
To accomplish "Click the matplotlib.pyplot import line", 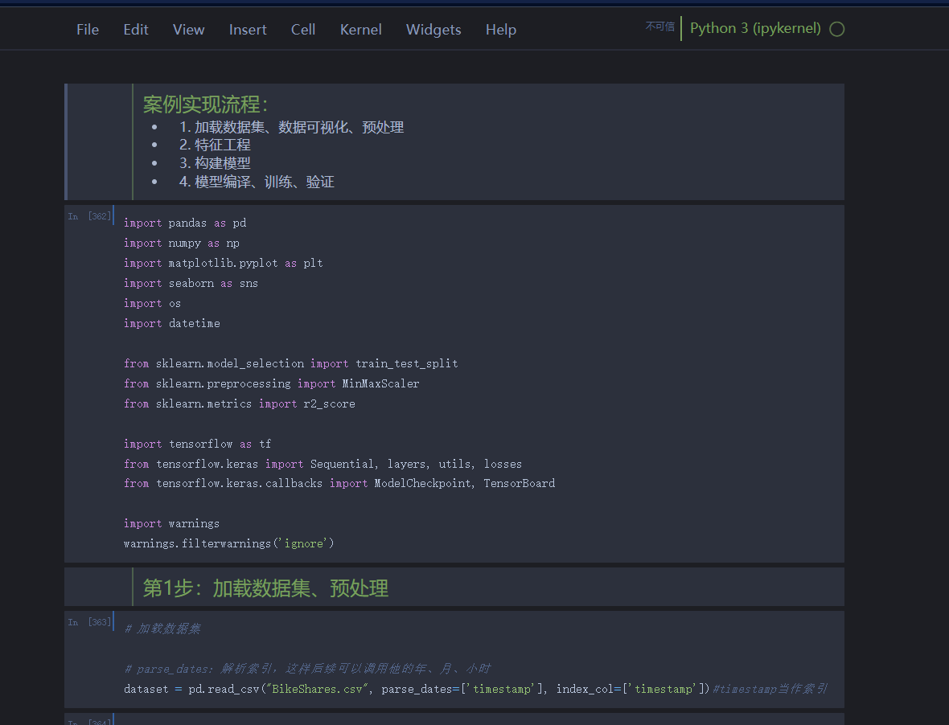I will 224,263.
